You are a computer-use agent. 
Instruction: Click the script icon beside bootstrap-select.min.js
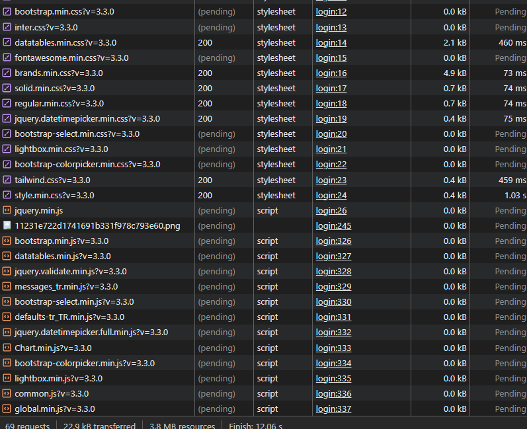pyautogui.click(x=7, y=302)
